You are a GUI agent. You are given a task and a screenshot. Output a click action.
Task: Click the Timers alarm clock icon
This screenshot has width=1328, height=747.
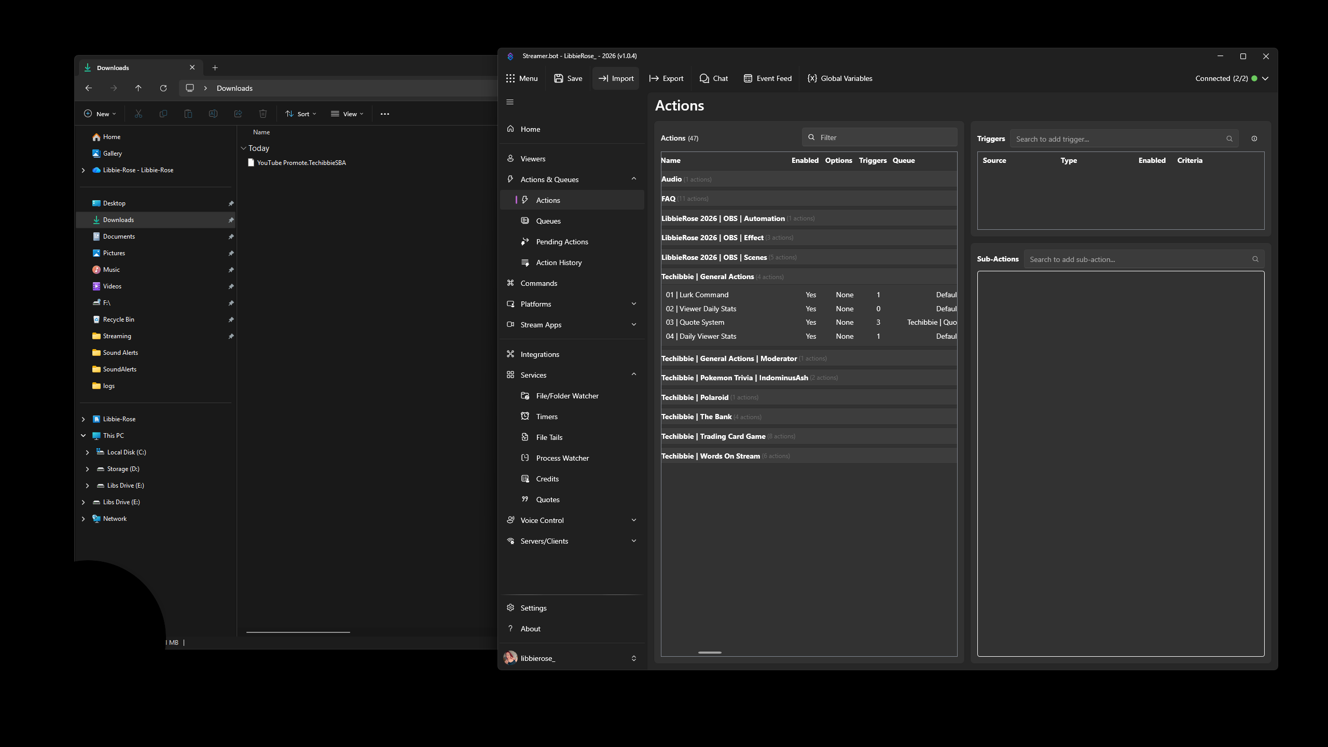coord(525,416)
